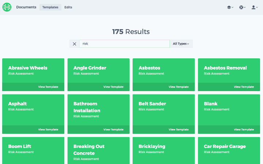View Template for Bathroom Installation
Viewport: 263px width, 164px height.
pyautogui.click(x=113, y=129)
